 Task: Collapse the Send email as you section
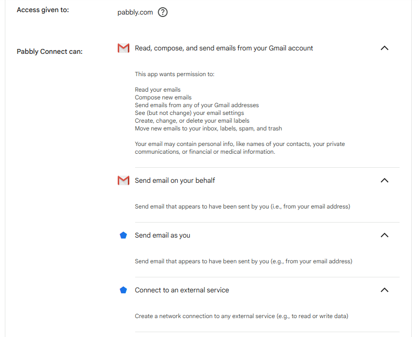[385, 235]
